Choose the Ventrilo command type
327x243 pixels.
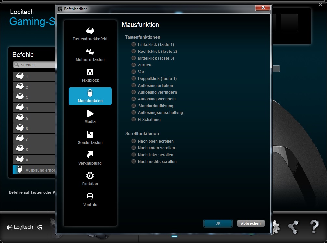click(90, 200)
